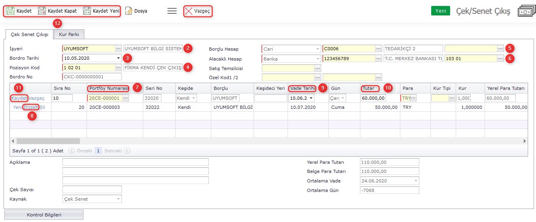
Task: Click the red X Vazgeç icon
Action: (189, 11)
